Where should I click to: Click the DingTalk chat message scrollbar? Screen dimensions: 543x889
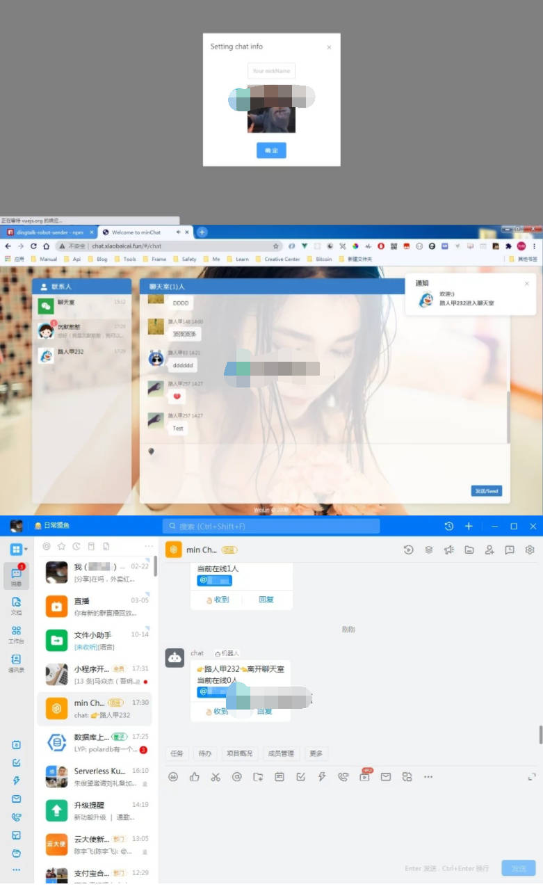[x=540, y=734]
